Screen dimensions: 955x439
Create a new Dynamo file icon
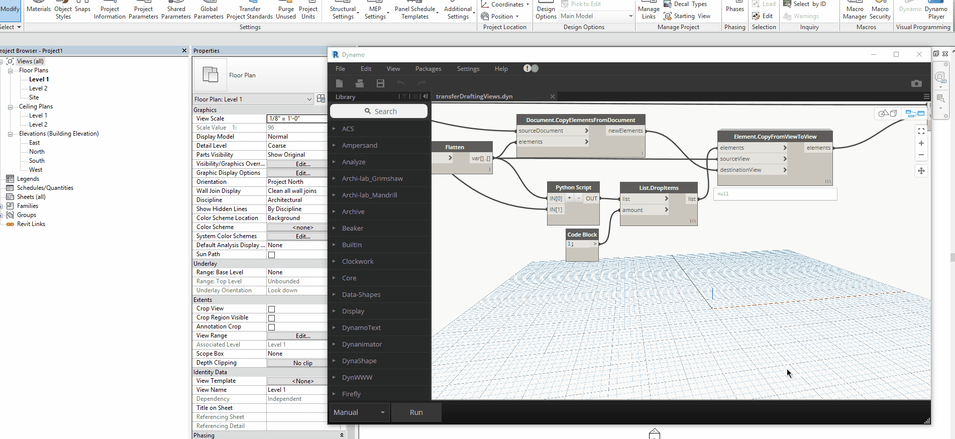click(339, 83)
